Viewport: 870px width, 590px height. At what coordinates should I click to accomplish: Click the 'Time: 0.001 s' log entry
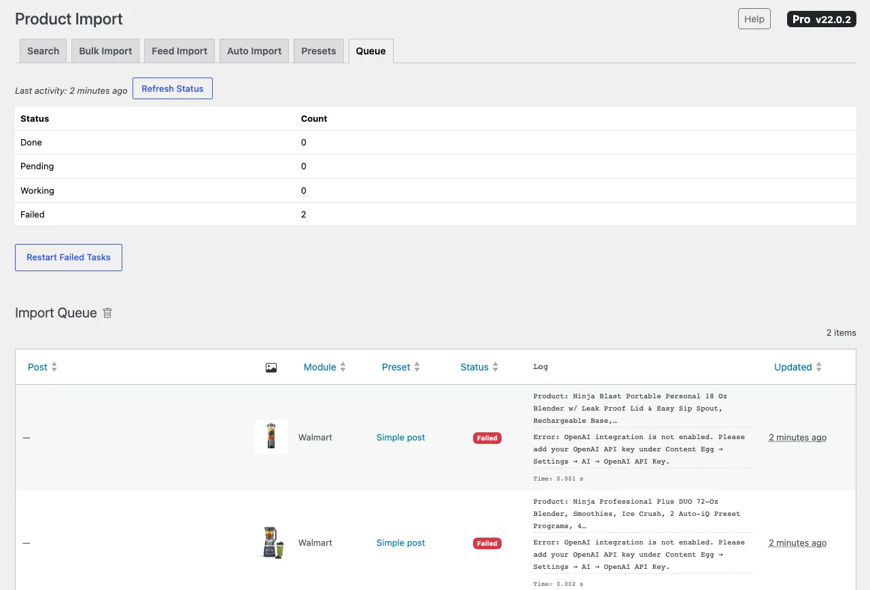point(559,479)
